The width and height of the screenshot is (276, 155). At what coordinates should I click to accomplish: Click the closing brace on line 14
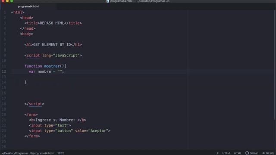click(25, 82)
